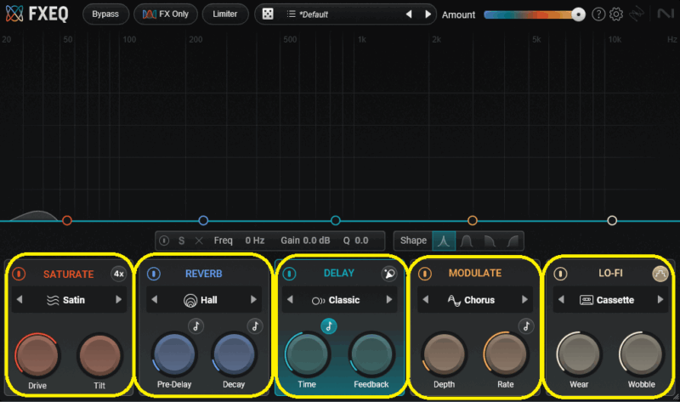The height and width of the screenshot is (402, 680).
Task: Toggle the Reverb module power button
Action: (x=154, y=274)
